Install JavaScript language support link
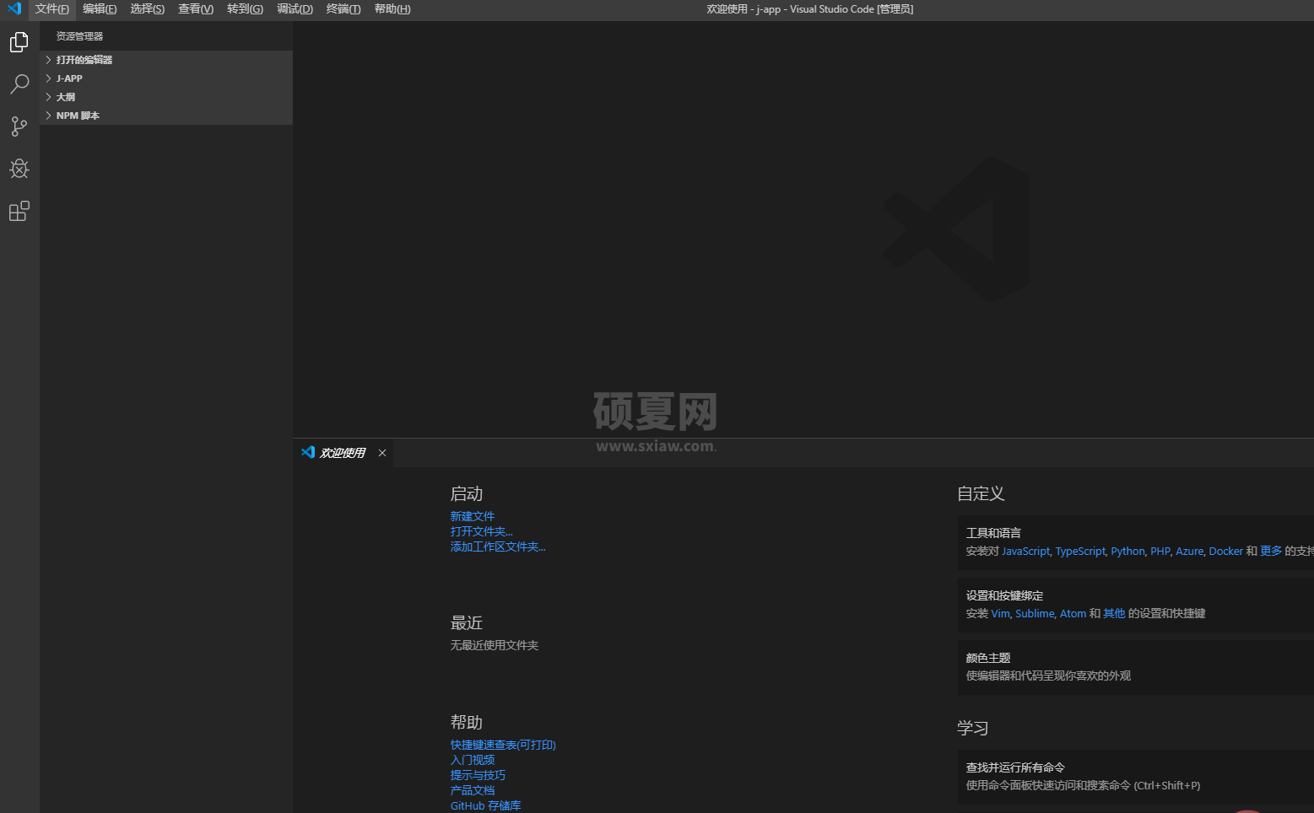The width and height of the screenshot is (1314, 813). click(x=1025, y=551)
